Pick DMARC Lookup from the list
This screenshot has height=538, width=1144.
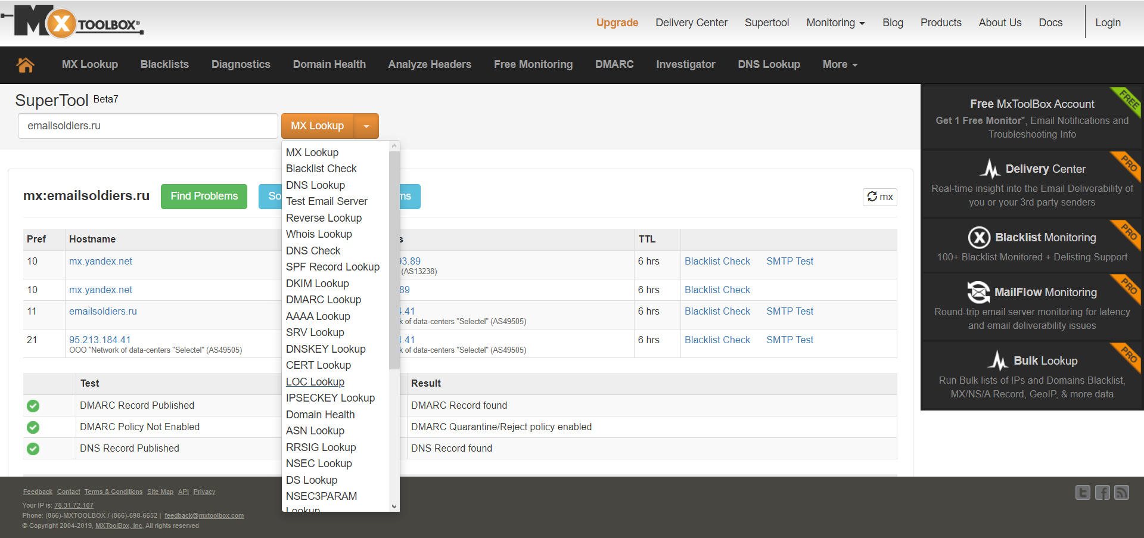click(x=324, y=300)
